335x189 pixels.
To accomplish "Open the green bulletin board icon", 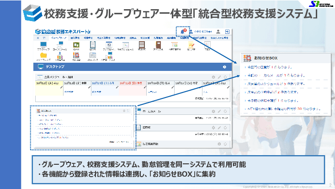I will pos(76,45).
